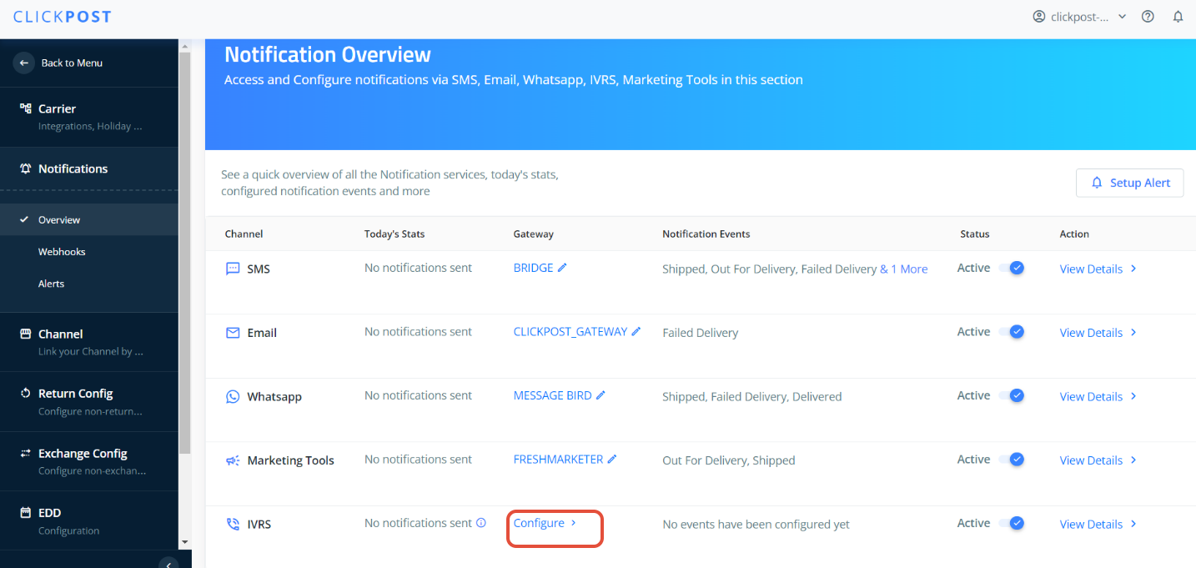This screenshot has height=568, width=1196.
Task: Toggle the Email channel active switch
Action: pos(1012,331)
